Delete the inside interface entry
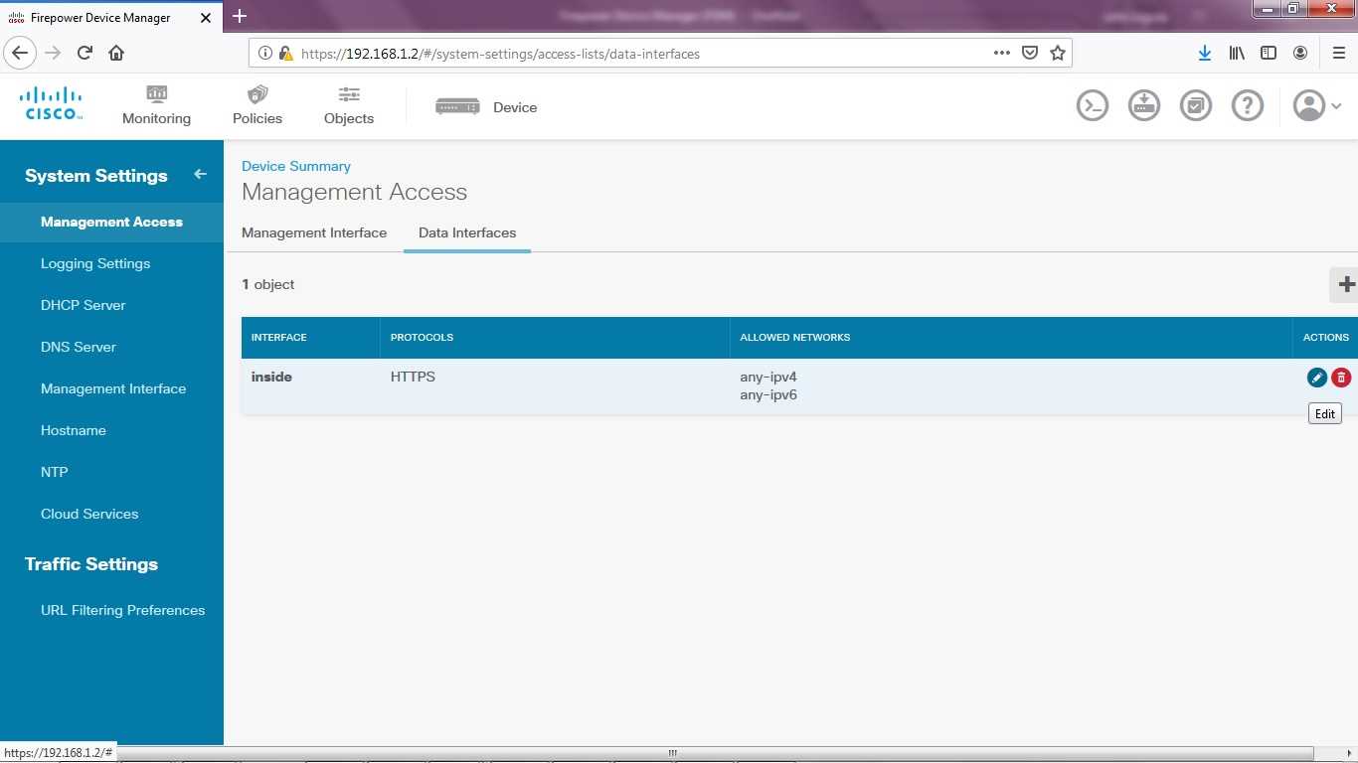The height and width of the screenshot is (763, 1358). pos(1341,378)
